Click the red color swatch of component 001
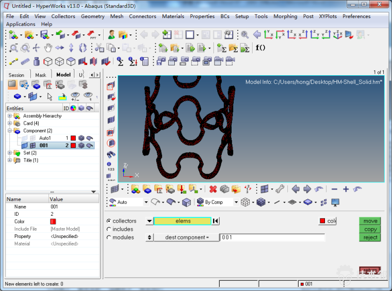The width and height of the screenshot is (392, 291). 73,146
